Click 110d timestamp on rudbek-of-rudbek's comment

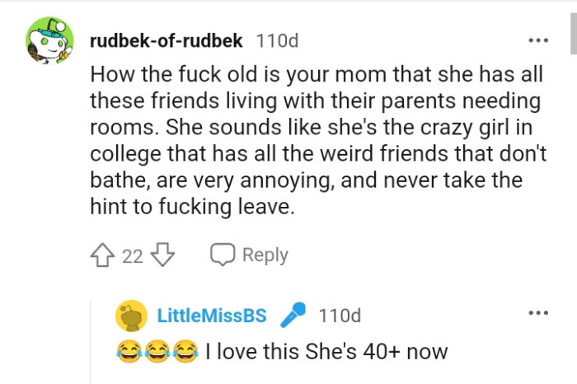point(278,40)
